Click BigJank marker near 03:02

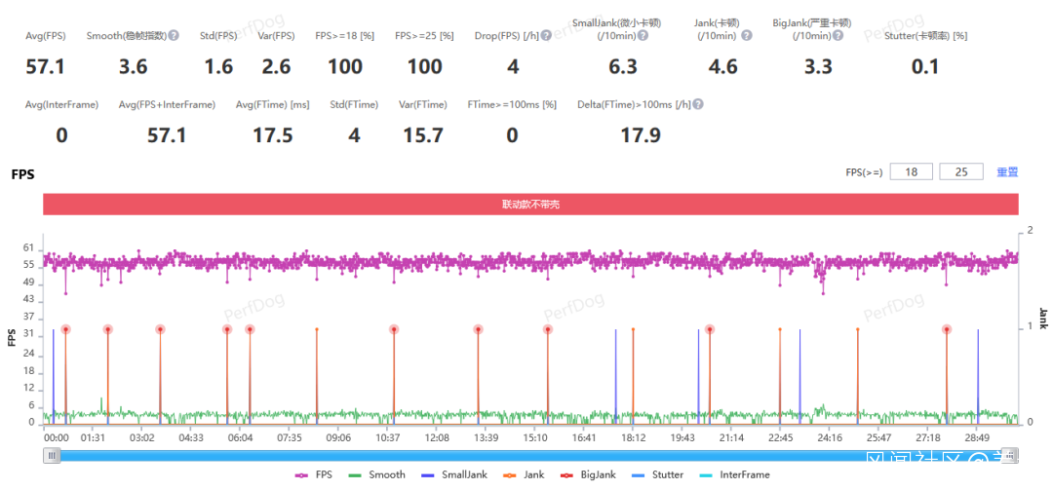pos(160,329)
